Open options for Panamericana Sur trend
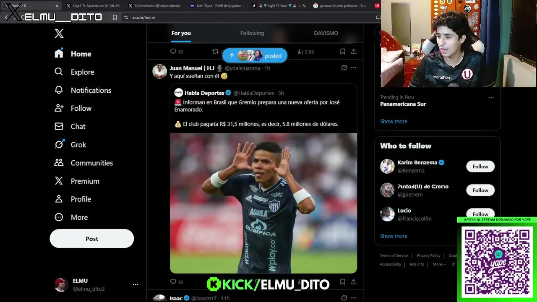 coord(491,98)
